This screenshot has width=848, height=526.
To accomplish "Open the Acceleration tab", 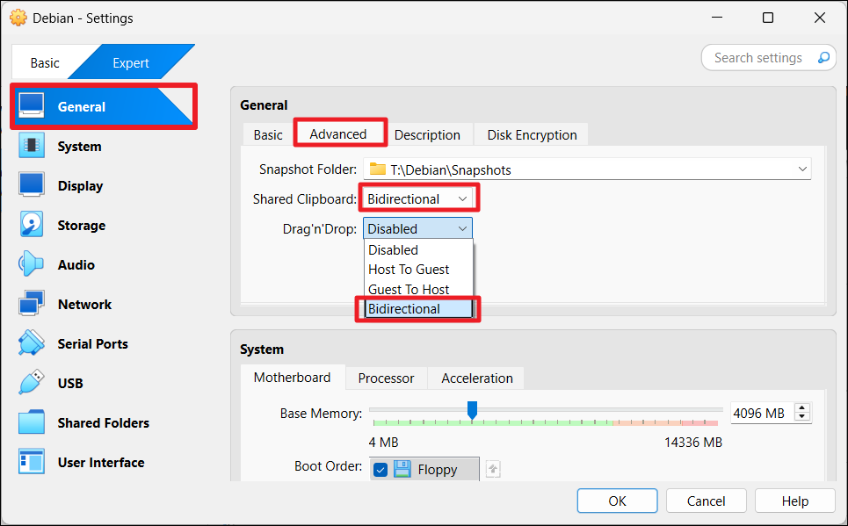I will pos(477,378).
